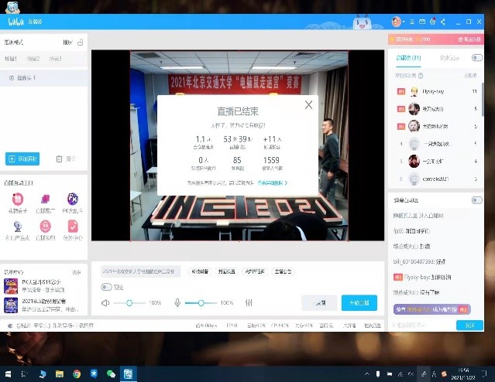Image resolution: width=495 pixels, height=382 pixels.
Task: Click the danmaku message input field
Action: (423, 325)
